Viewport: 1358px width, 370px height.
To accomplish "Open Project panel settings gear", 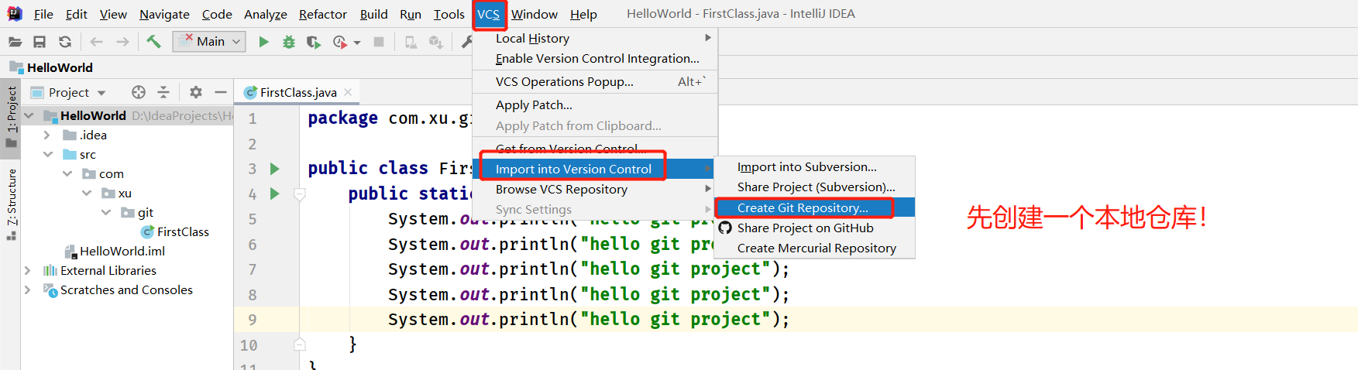I will point(196,92).
